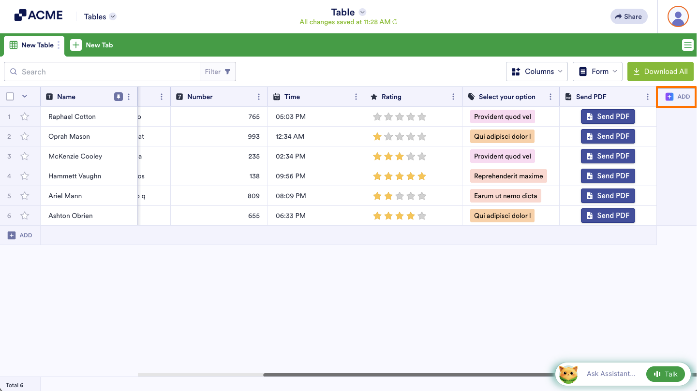This screenshot has width=699, height=391.
Task: Send PDF for McKenzie Cooley row
Action: coord(608,156)
